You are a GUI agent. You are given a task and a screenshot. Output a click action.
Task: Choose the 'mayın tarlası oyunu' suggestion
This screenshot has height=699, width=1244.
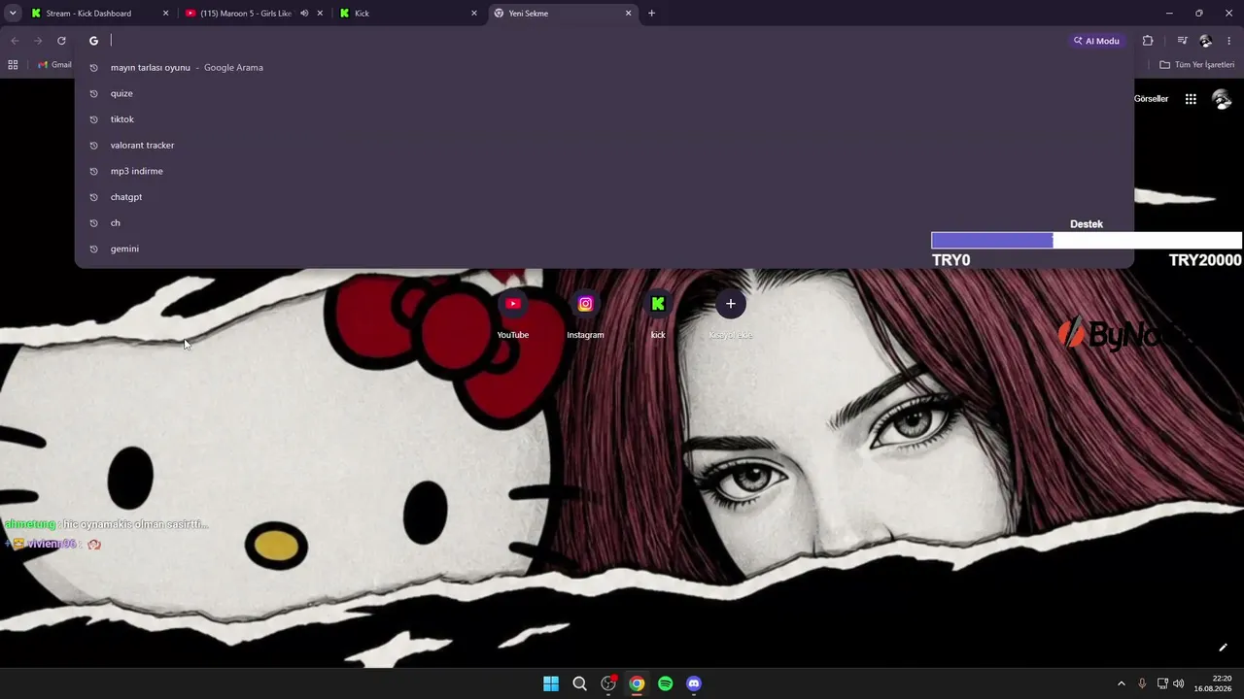pyautogui.click(x=604, y=68)
